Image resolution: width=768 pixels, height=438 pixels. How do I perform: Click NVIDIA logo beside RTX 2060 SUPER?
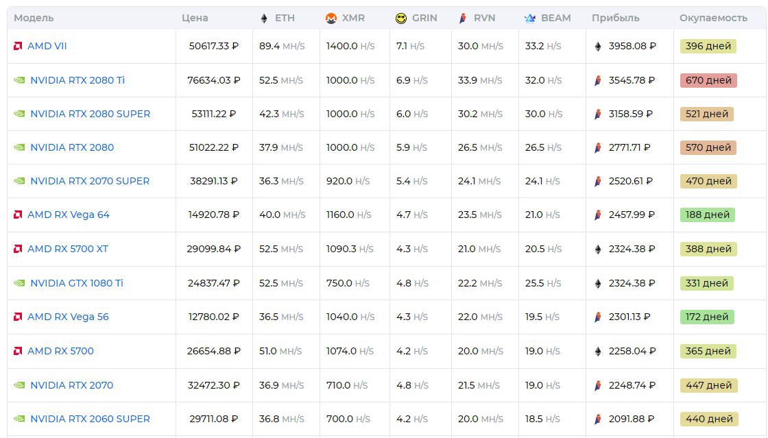(19, 419)
